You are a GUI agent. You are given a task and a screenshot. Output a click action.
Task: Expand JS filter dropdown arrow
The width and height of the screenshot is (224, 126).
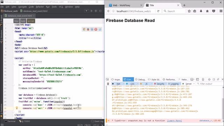[152, 84]
